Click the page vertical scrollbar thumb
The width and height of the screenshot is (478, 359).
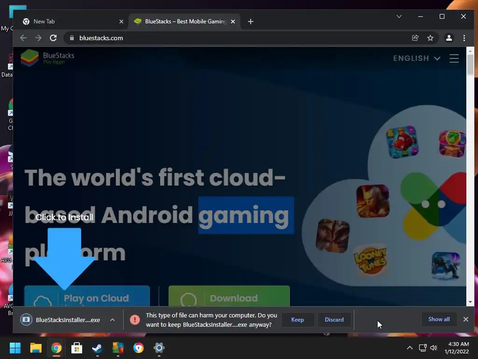470,64
